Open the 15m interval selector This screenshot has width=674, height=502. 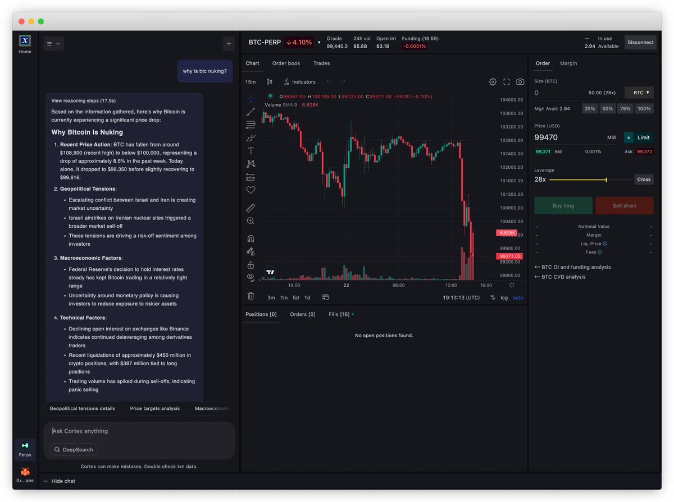[251, 82]
